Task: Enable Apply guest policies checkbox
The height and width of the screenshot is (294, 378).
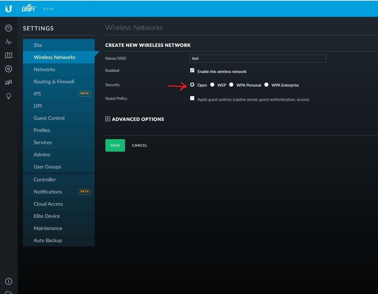Action: pos(192,98)
